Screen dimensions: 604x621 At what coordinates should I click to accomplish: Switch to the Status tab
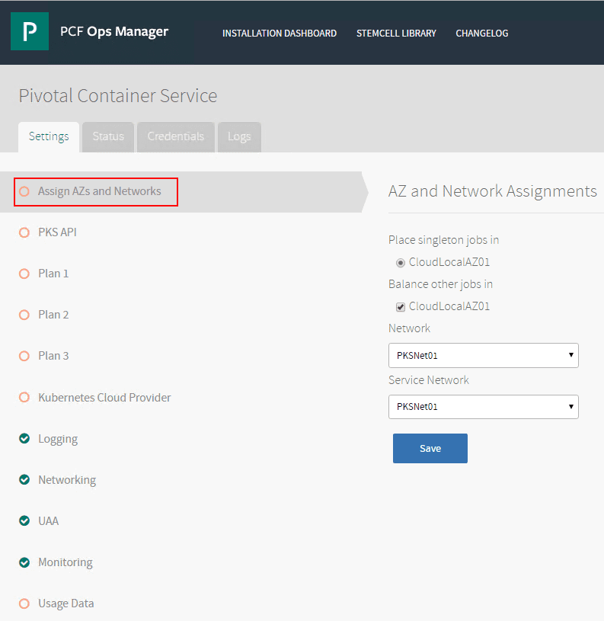[108, 137]
